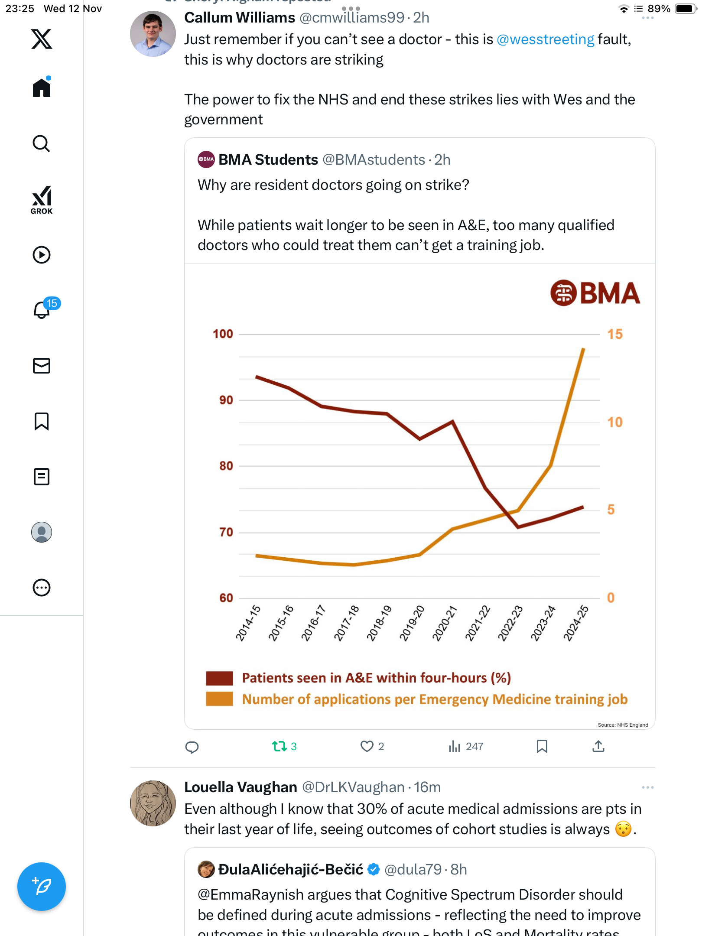The width and height of the screenshot is (702, 936).
Task: Open Bookmarks in the sidebar
Action: pyautogui.click(x=42, y=421)
